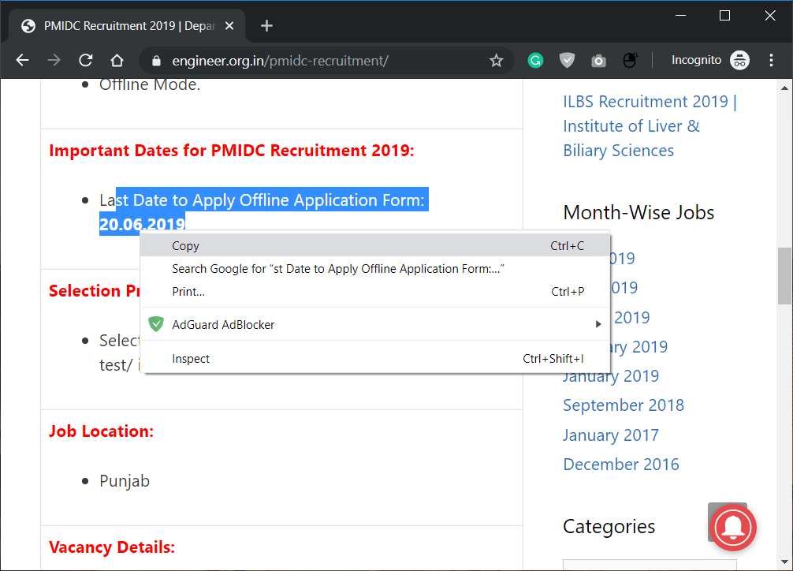Open the Grammarly extension icon
This screenshot has height=571, width=793.
535,61
